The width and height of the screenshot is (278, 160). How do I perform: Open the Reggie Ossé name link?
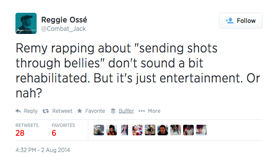pyautogui.click(x=64, y=20)
